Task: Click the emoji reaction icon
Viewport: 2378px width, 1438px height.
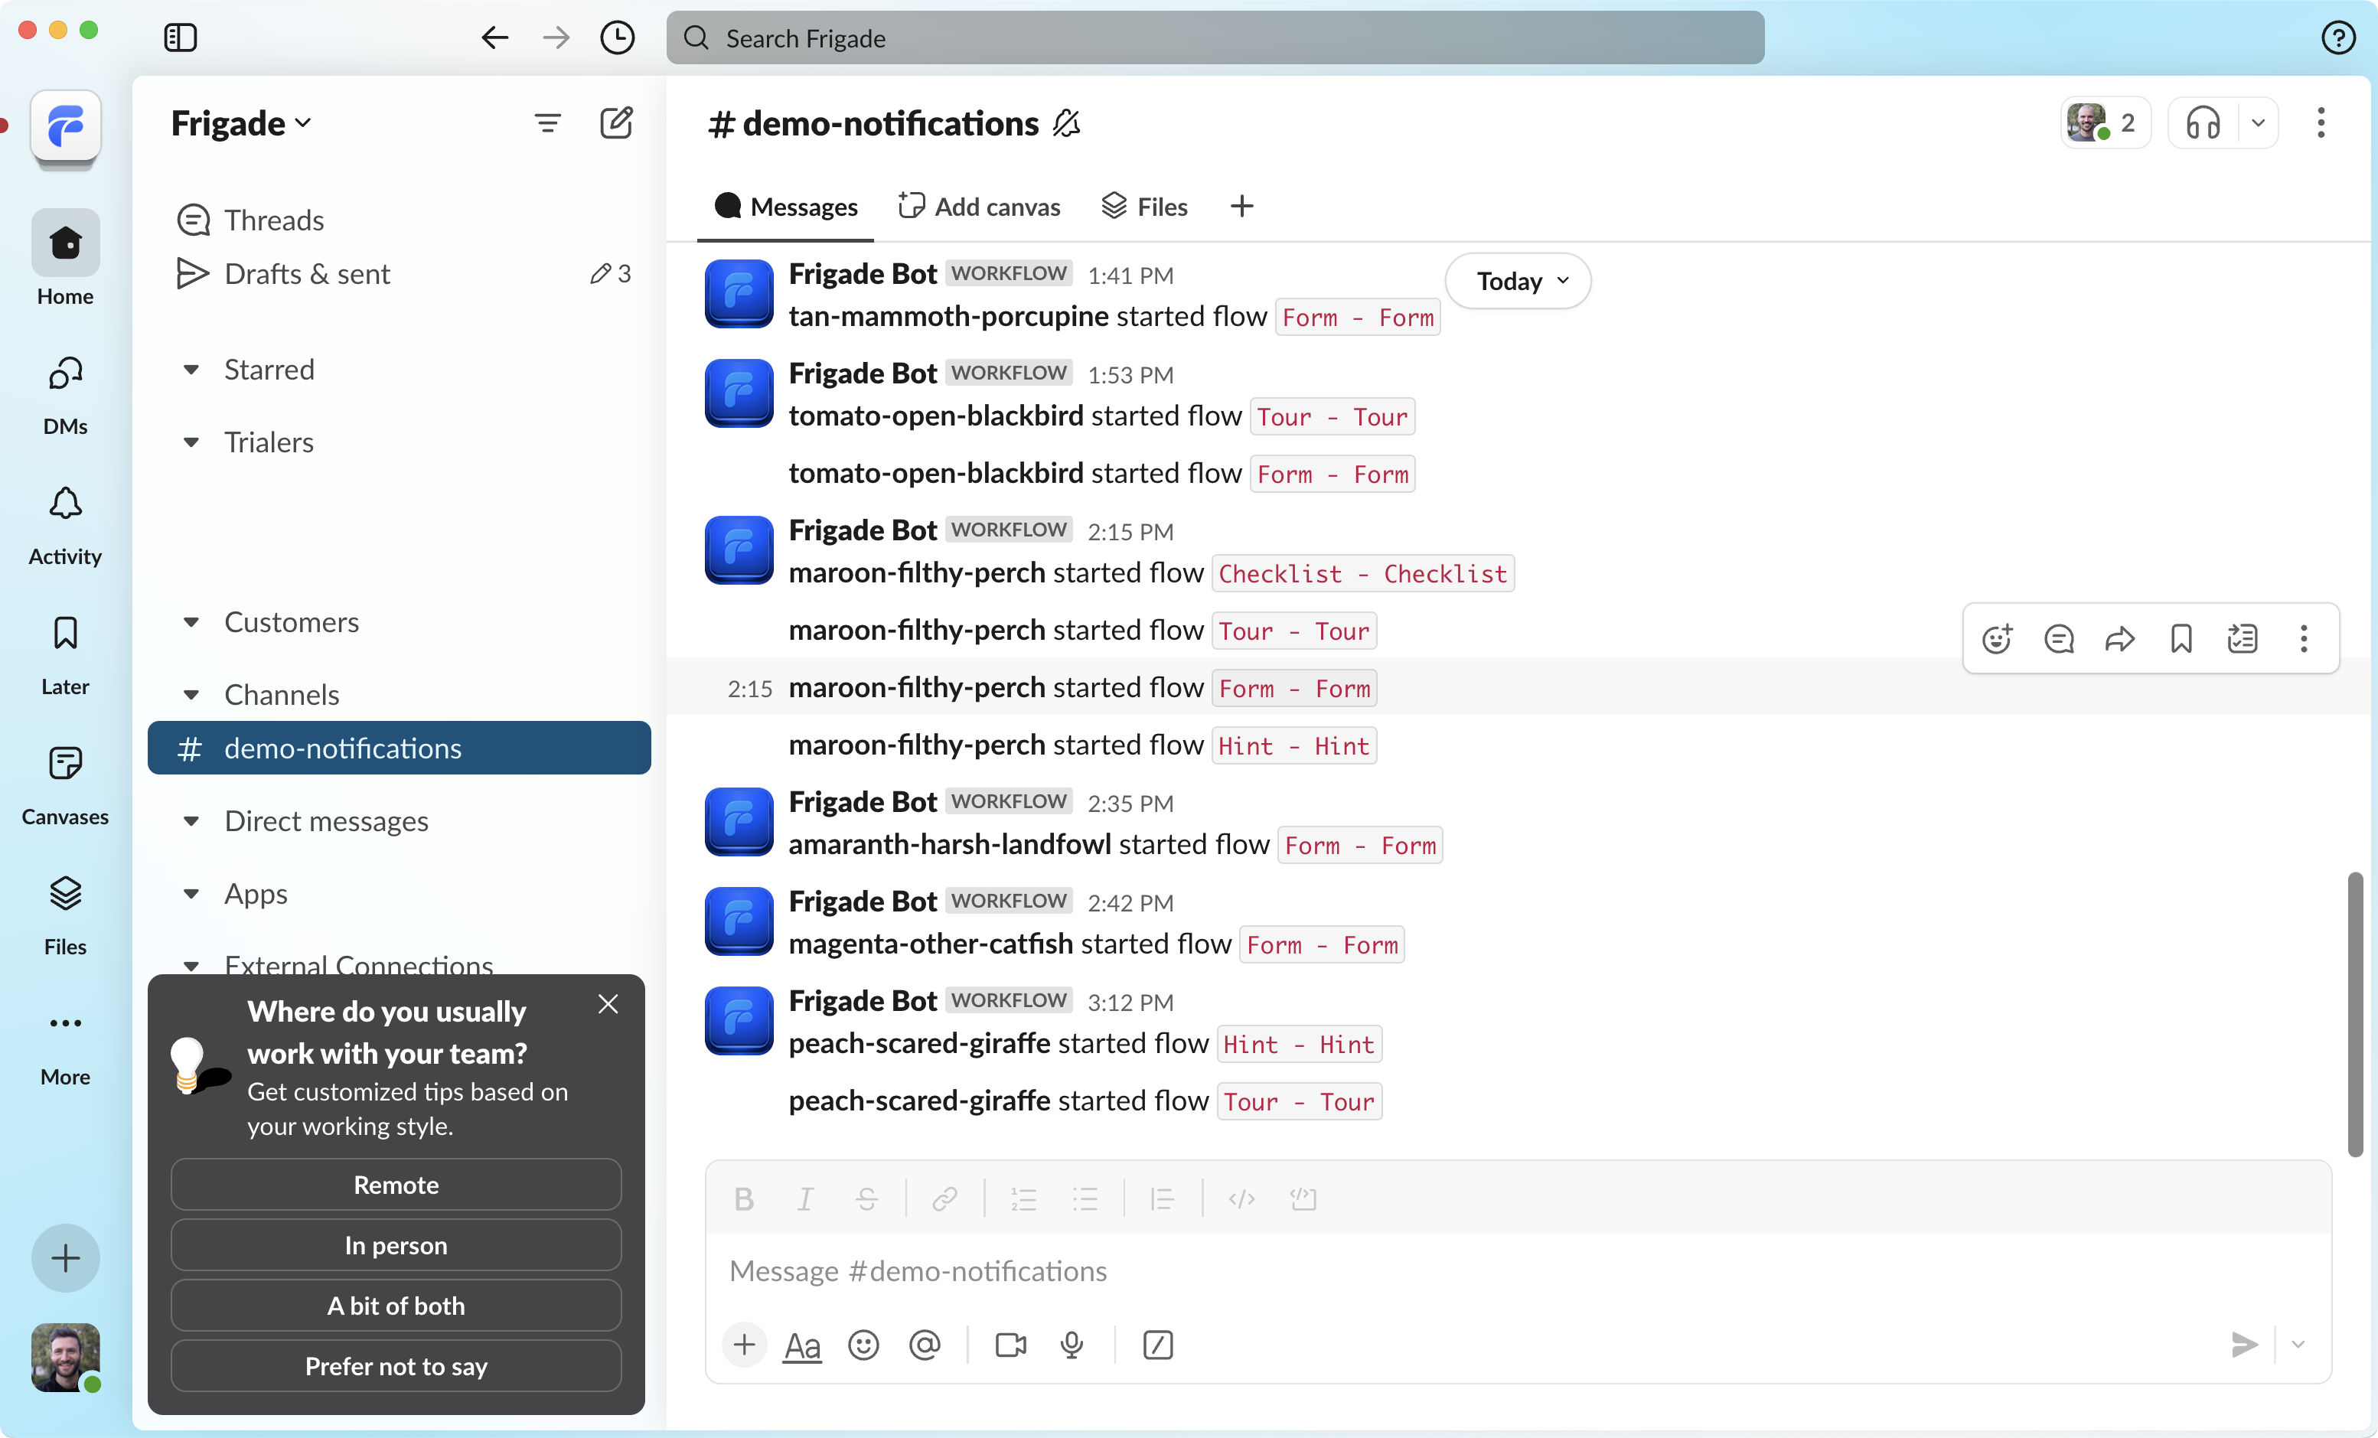Action: click(x=1998, y=640)
